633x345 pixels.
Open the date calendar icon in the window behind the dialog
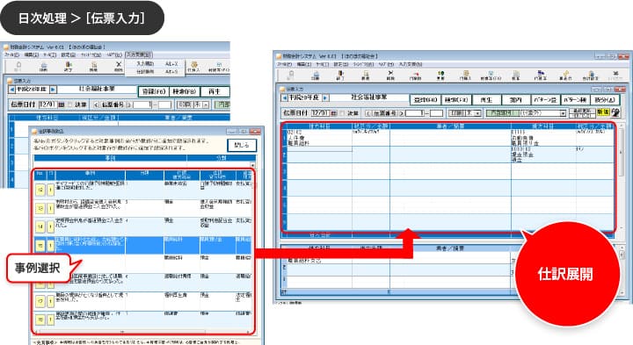tap(62, 104)
